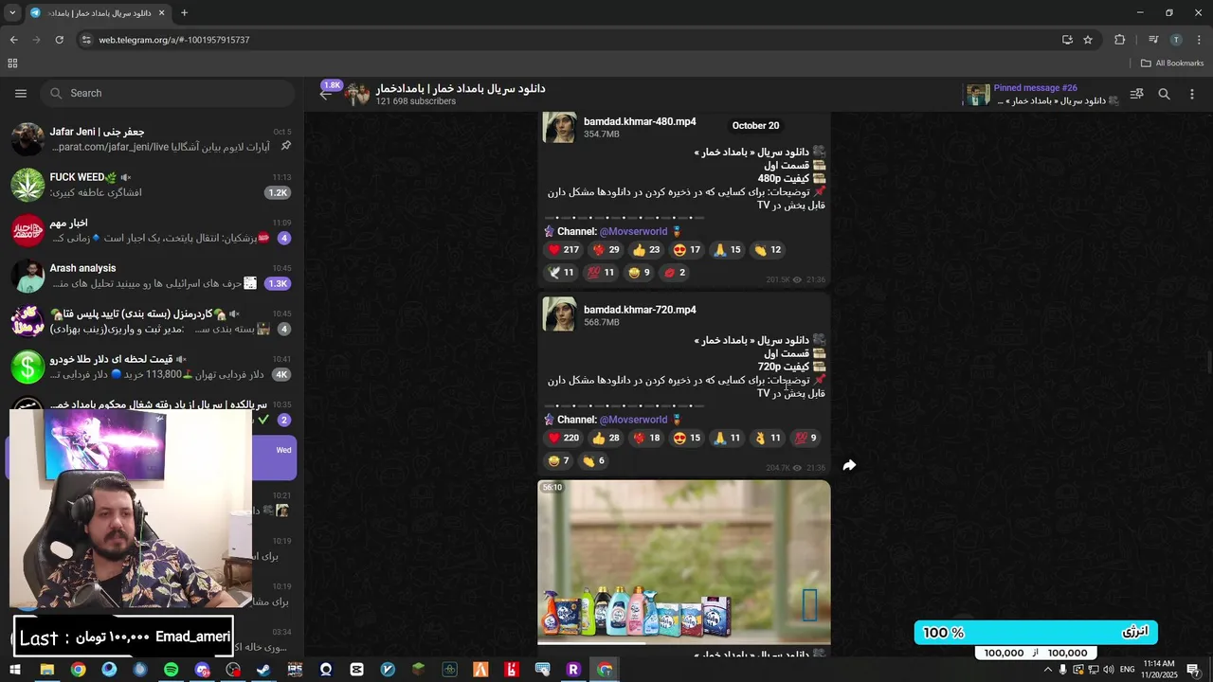The width and height of the screenshot is (1213, 682).
Task: Toggle heart-eyes reaction with 17 count
Action: click(686, 250)
